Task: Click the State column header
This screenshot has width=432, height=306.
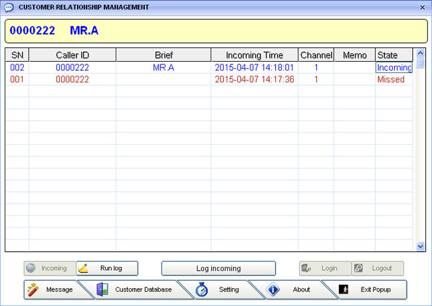Action: [x=387, y=55]
